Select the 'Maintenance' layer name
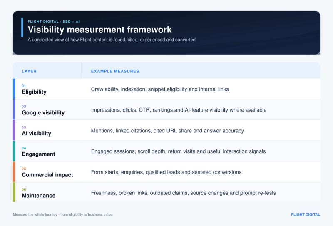 click(38, 196)
